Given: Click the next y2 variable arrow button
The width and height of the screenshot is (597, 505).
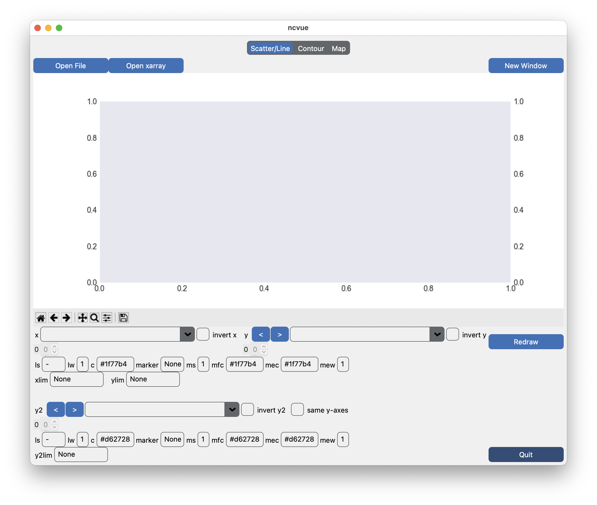Looking at the screenshot, I should (x=74, y=410).
